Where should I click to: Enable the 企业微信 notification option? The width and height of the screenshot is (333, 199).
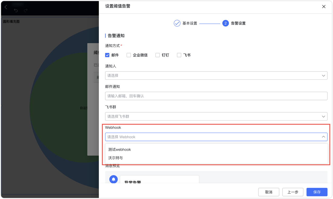point(129,55)
